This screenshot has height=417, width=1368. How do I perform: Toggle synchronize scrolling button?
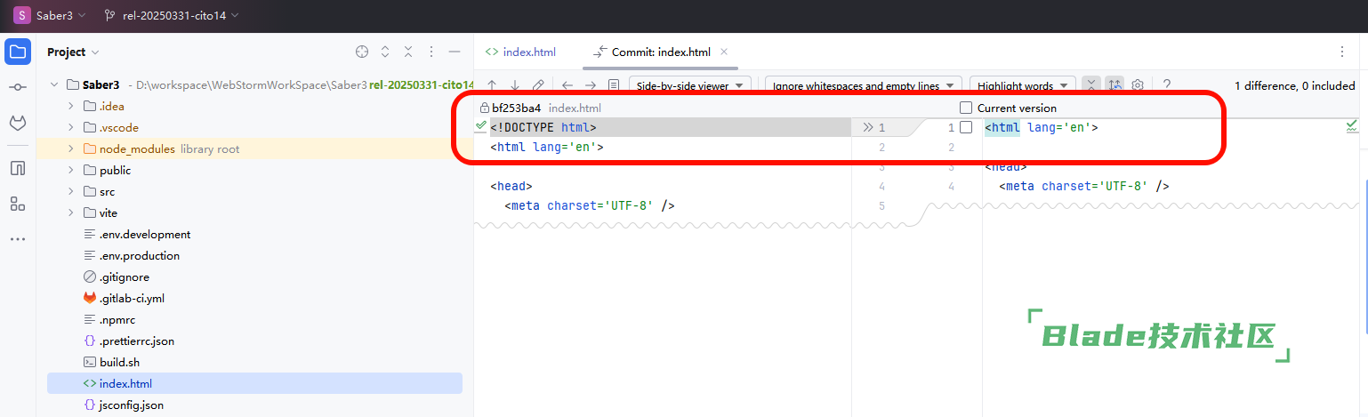coord(1115,85)
